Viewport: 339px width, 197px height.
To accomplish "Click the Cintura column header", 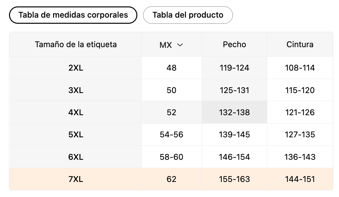I will pyautogui.click(x=300, y=45).
